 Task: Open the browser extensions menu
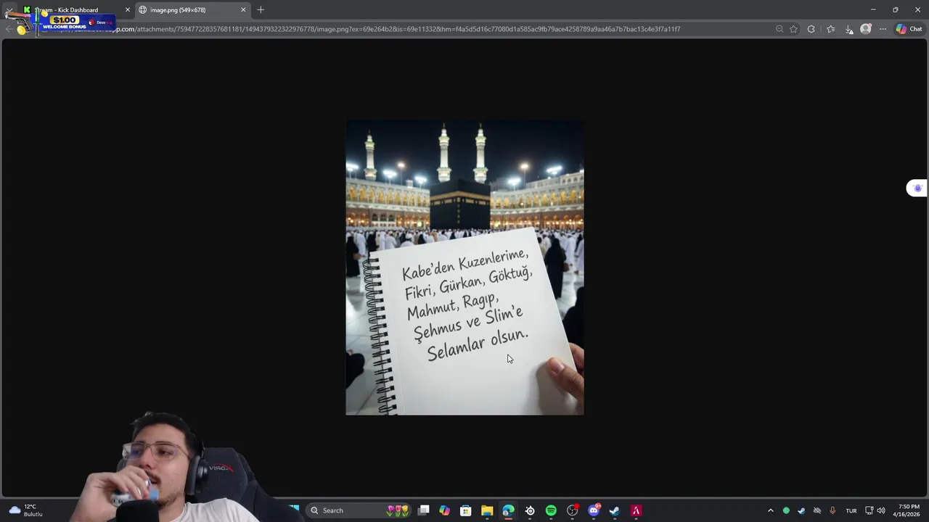pyautogui.click(x=811, y=29)
